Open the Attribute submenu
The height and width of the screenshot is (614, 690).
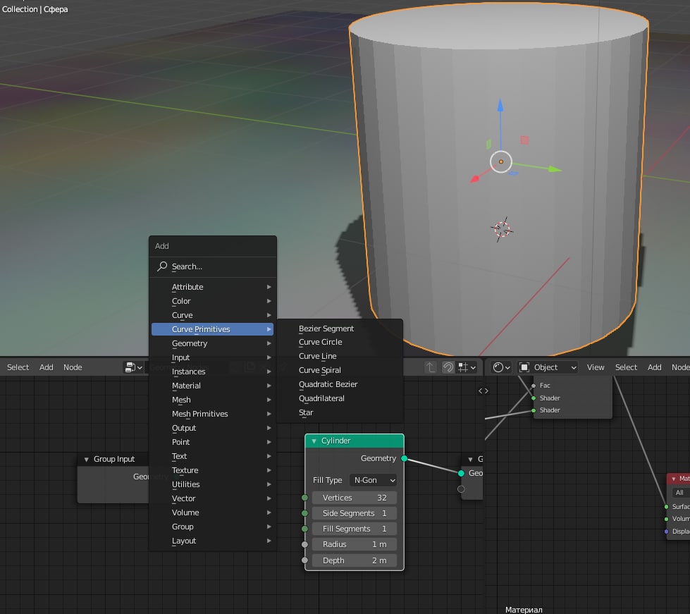213,287
